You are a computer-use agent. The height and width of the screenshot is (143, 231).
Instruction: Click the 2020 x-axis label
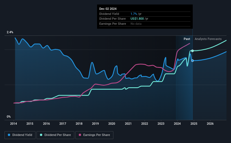coord(112,124)
